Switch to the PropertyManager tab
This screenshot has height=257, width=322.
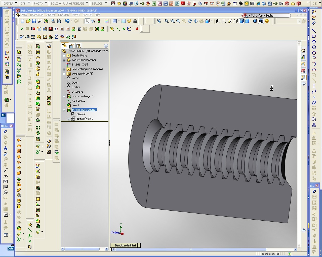tap(71, 46)
